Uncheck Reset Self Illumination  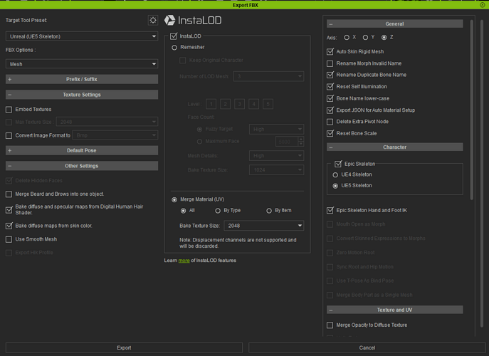pyautogui.click(x=330, y=87)
